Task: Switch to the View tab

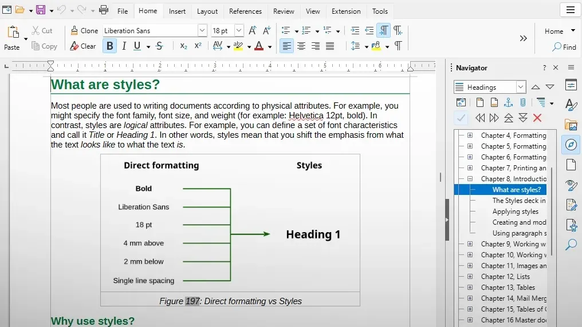Action: click(x=313, y=11)
